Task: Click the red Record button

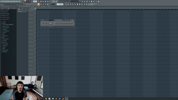Action: coord(32,1)
